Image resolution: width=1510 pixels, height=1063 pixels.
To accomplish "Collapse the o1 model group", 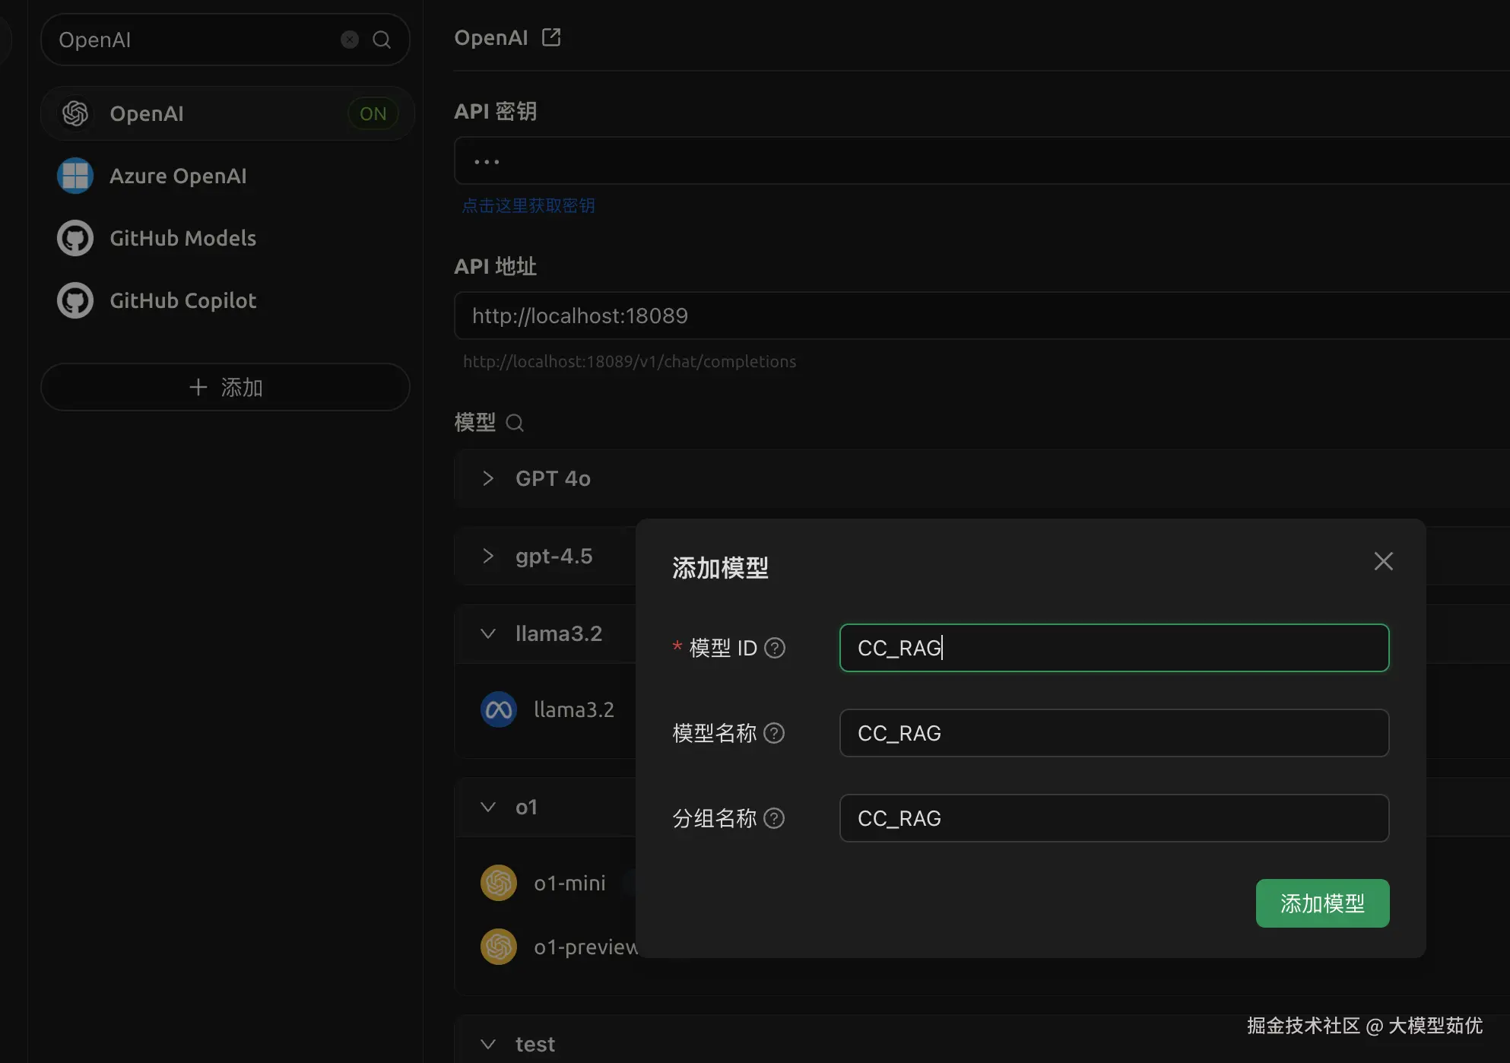I will pyautogui.click(x=488, y=807).
